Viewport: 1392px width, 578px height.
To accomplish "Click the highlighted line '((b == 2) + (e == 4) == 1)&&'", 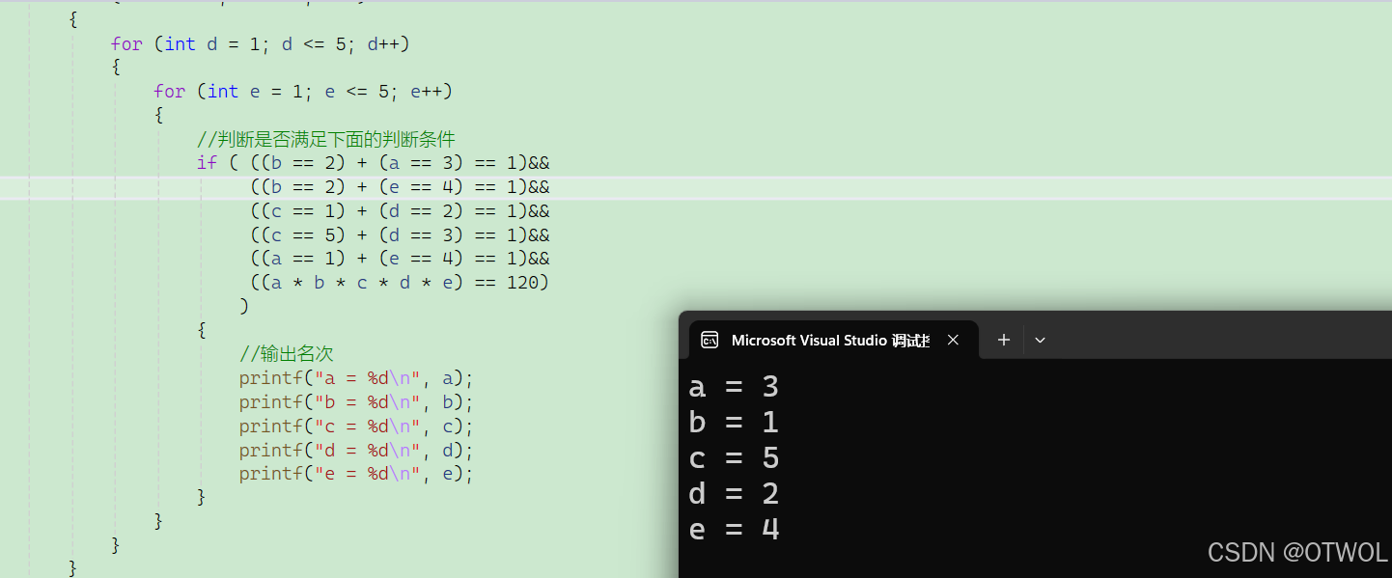I will (x=400, y=186).
